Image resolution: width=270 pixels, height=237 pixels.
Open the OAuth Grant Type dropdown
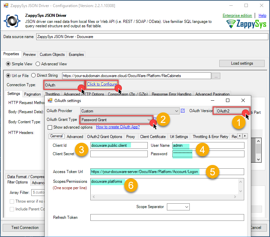[149, 120]
